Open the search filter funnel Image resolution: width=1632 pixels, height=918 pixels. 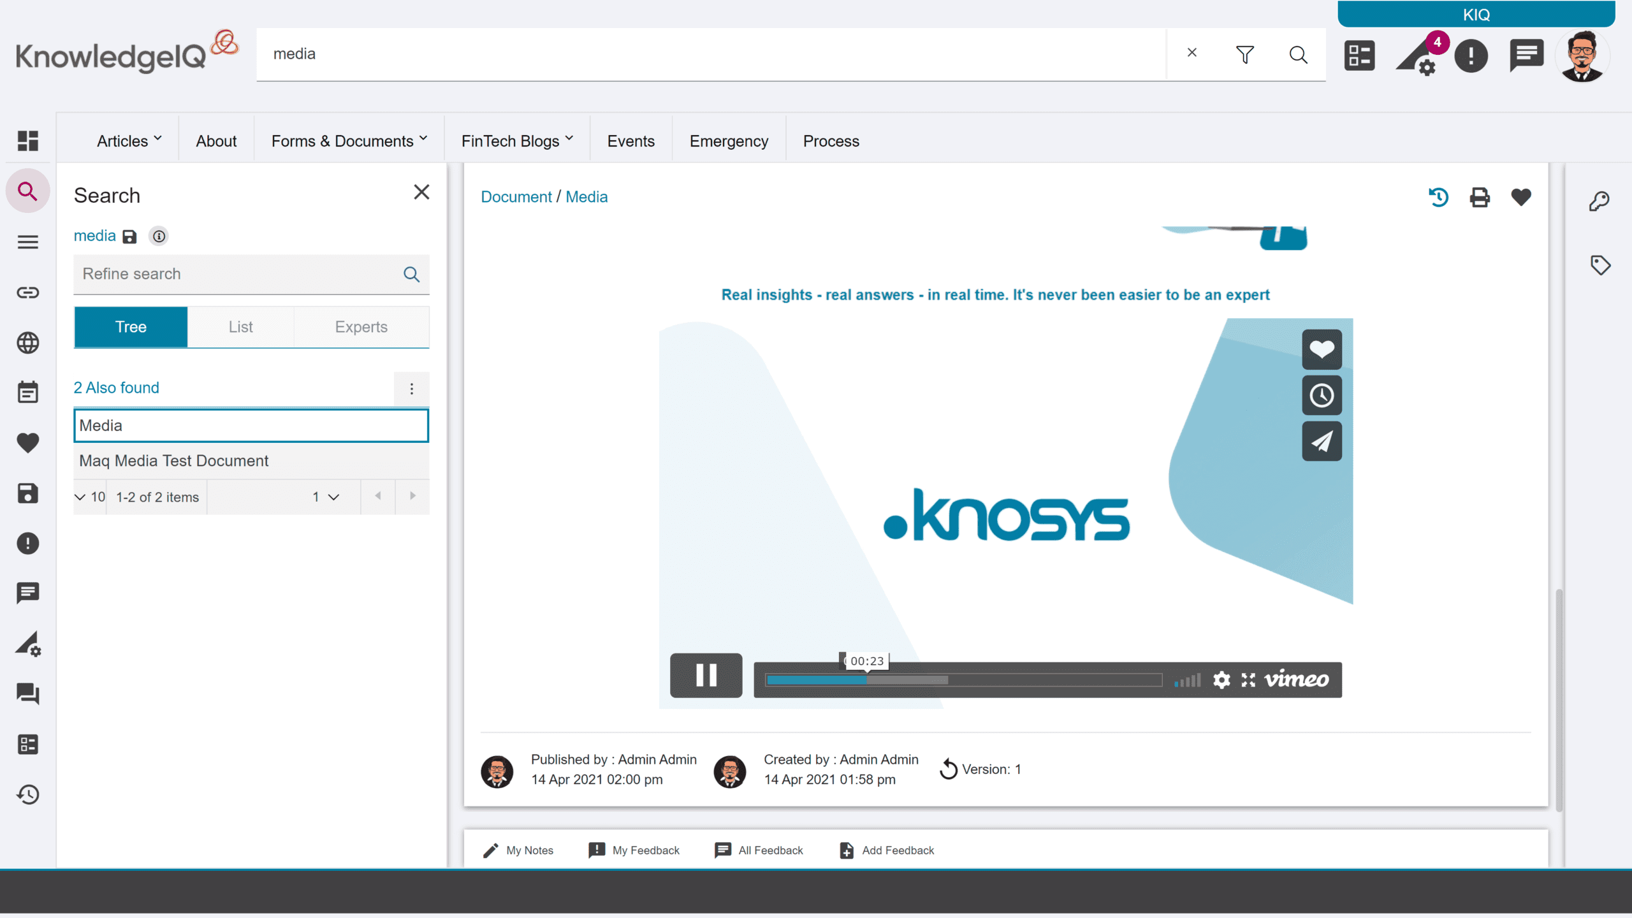pos(1245,54)
